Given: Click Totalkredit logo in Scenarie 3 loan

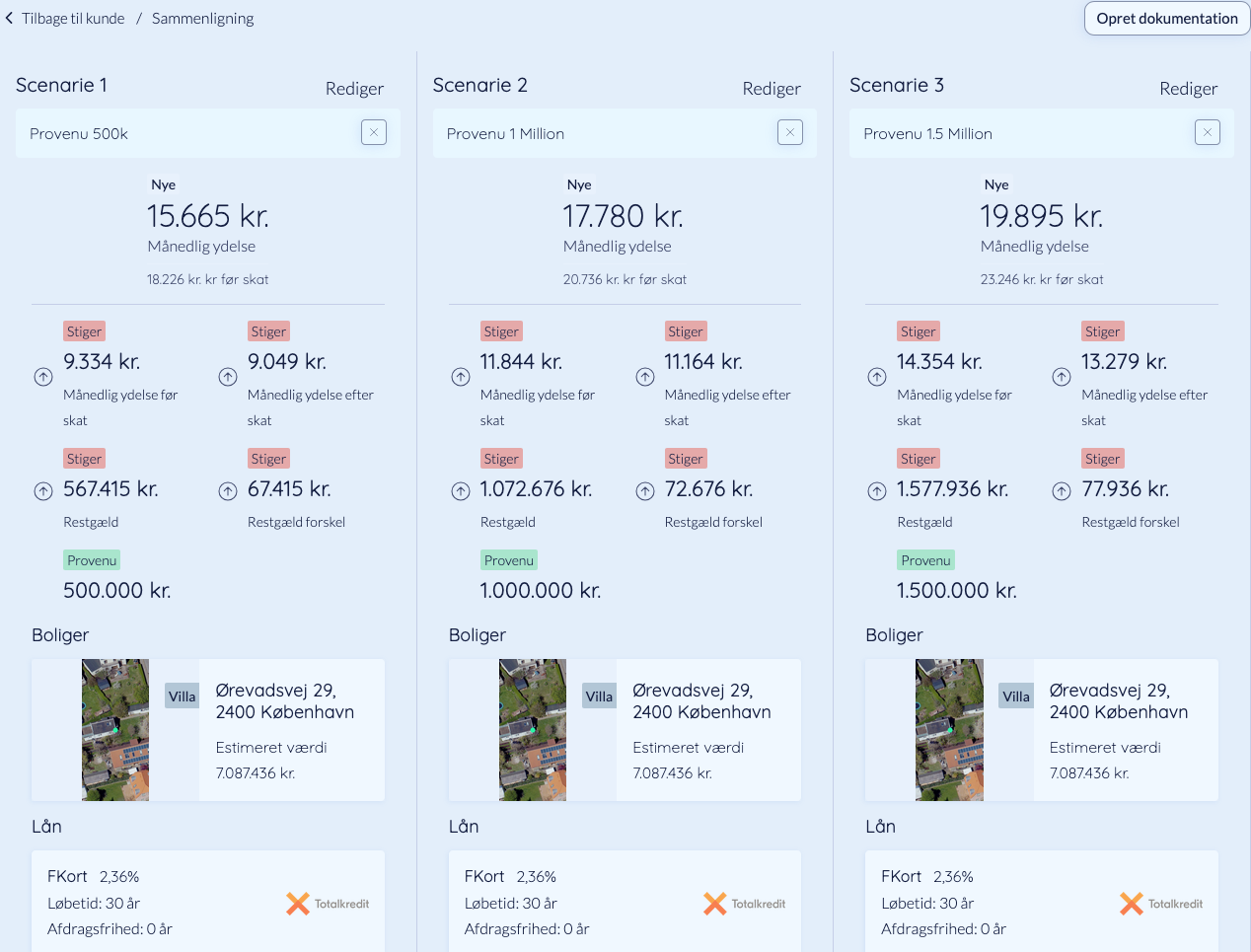Looking at the screenshot, I should point(1161,904).
